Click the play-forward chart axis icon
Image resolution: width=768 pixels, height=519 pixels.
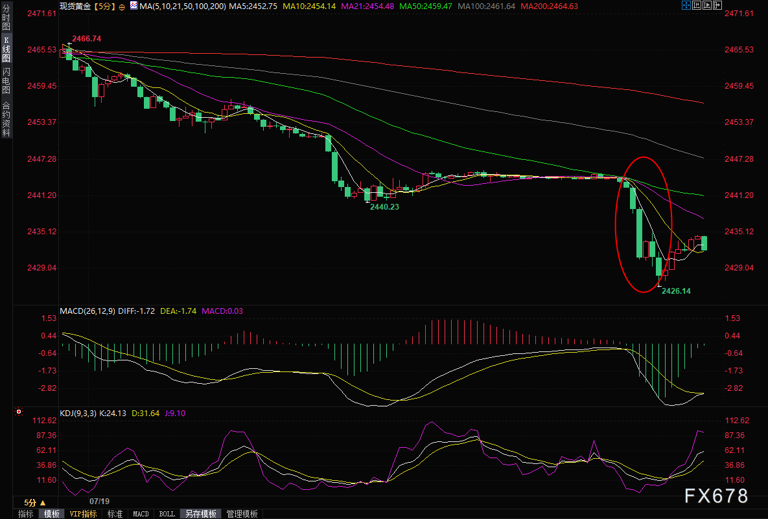707,5
